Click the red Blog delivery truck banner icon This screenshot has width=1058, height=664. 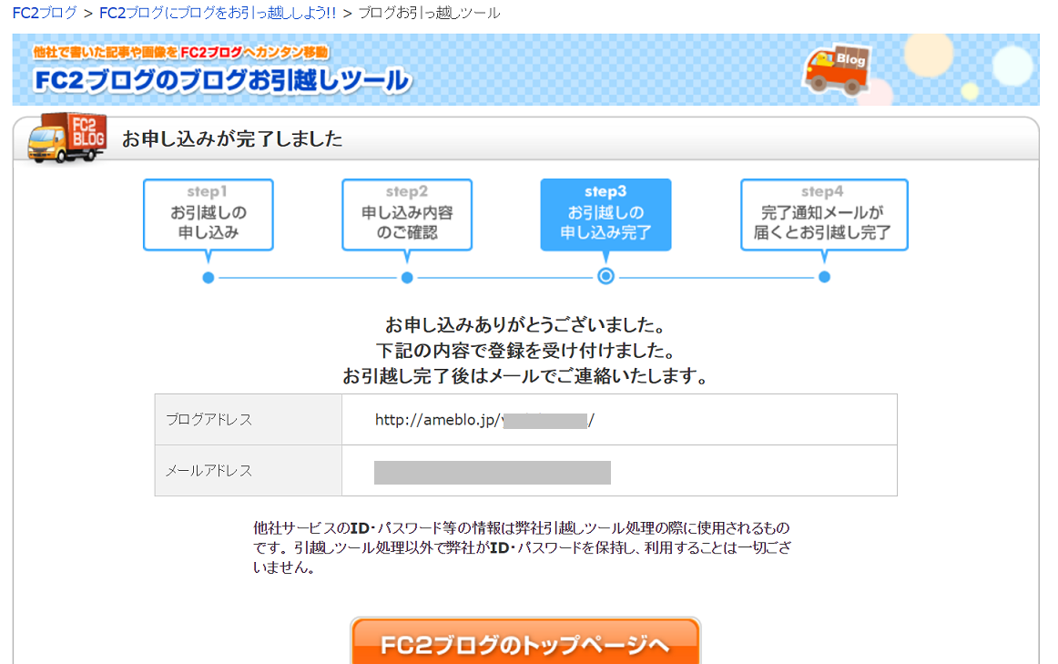837,69
